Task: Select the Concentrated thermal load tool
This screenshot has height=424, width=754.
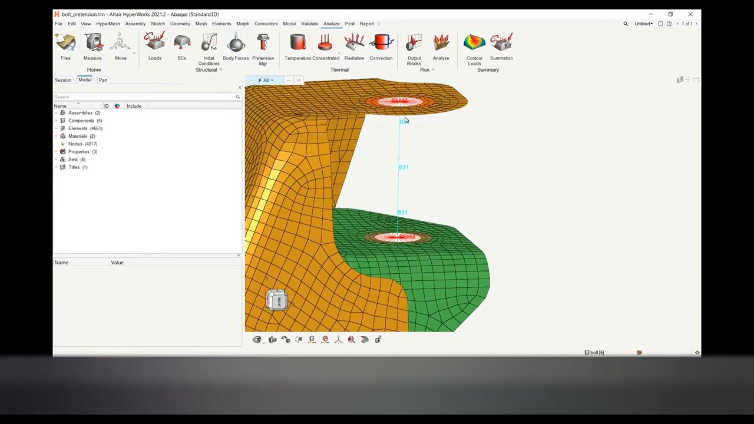Action: [325, 47]
